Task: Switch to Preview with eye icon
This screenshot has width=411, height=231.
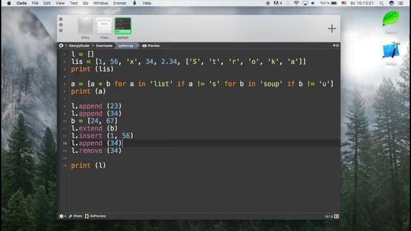Action: coord(151,46)
